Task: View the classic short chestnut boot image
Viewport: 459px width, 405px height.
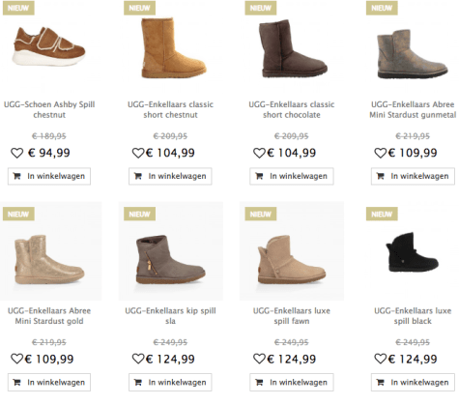Action: (173, 47)
